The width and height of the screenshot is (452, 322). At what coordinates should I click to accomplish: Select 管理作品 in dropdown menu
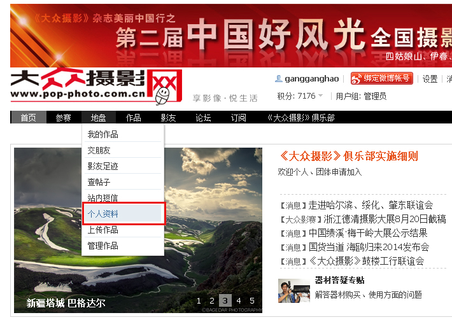123,246
